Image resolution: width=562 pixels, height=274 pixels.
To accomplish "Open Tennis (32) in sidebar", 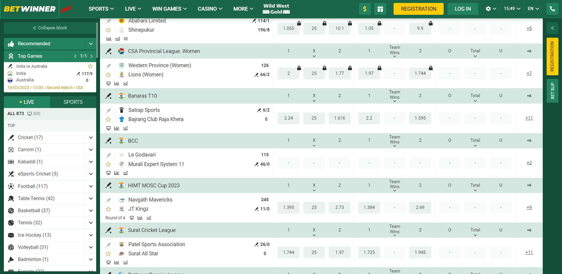I will coord(30,223).
